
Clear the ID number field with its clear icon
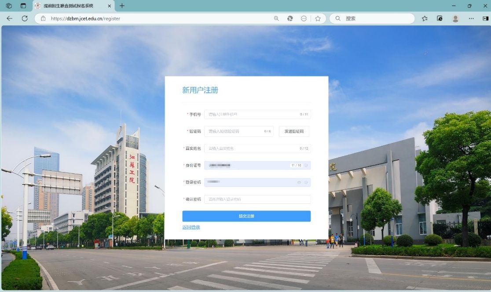[307, 166]
